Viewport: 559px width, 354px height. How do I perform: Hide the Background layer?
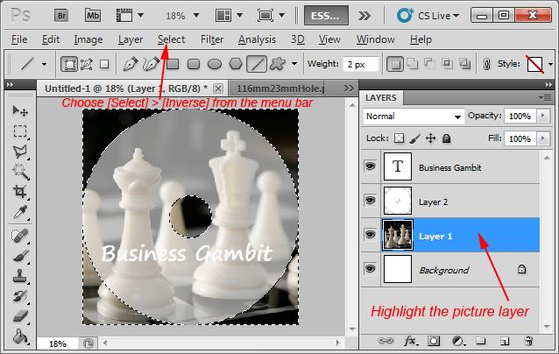(x=370, y=270)
